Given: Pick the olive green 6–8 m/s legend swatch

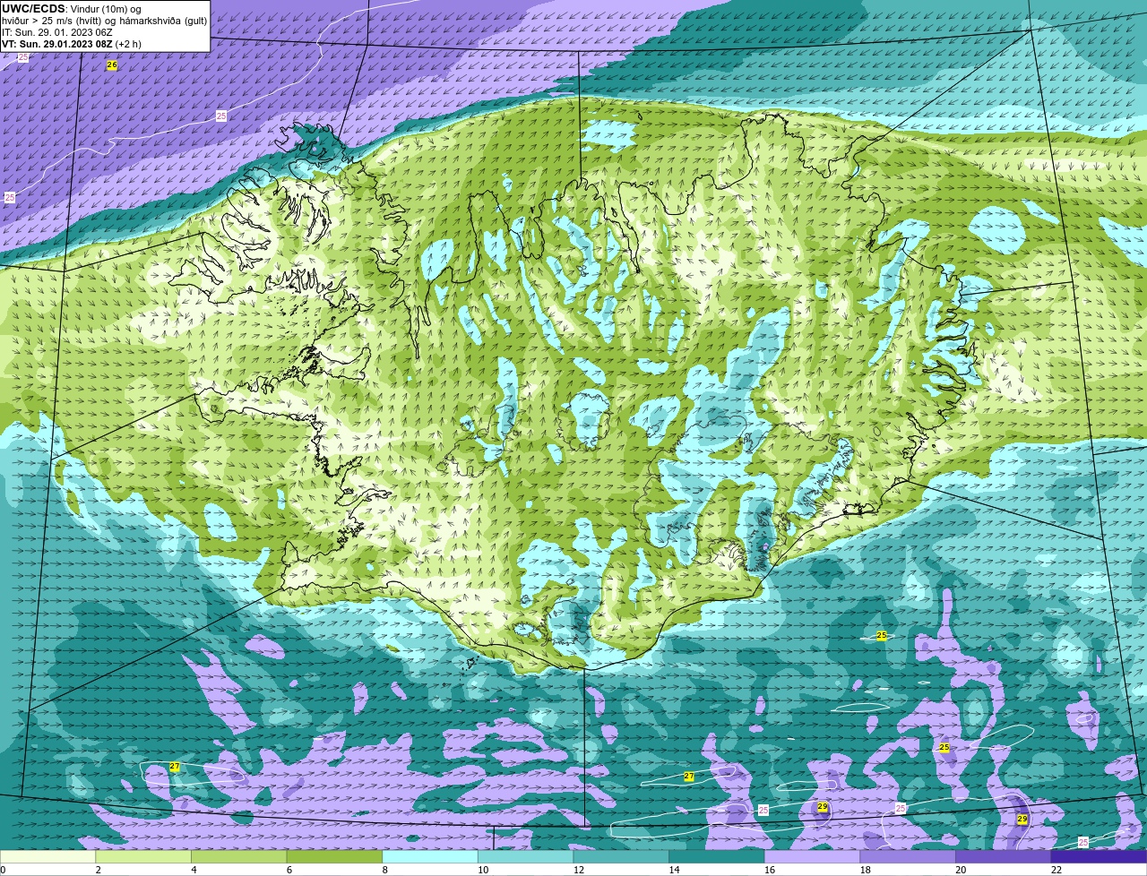Looking at the screenshot, I should click(334, 856).
